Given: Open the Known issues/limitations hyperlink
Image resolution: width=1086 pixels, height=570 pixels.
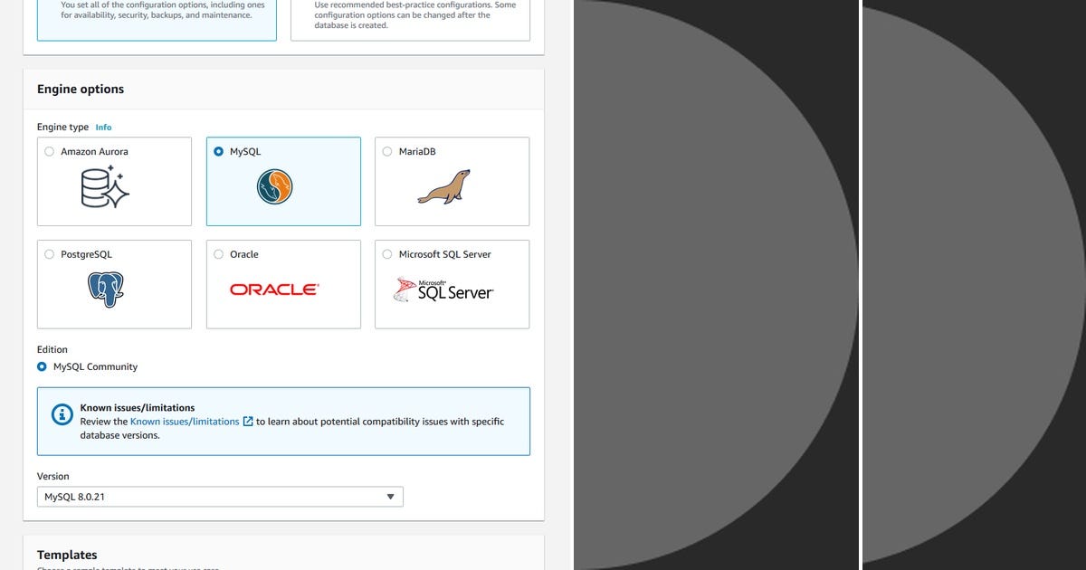Looking at the screenshot, I should [185, 422].
